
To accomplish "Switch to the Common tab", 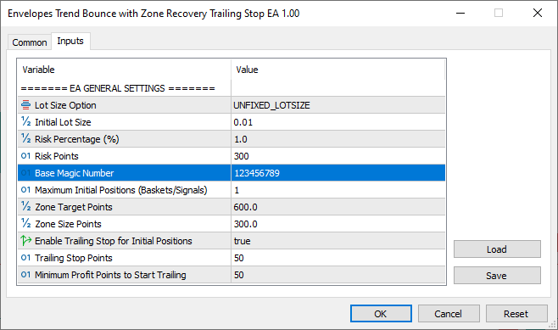I will [x=30, y=42].
